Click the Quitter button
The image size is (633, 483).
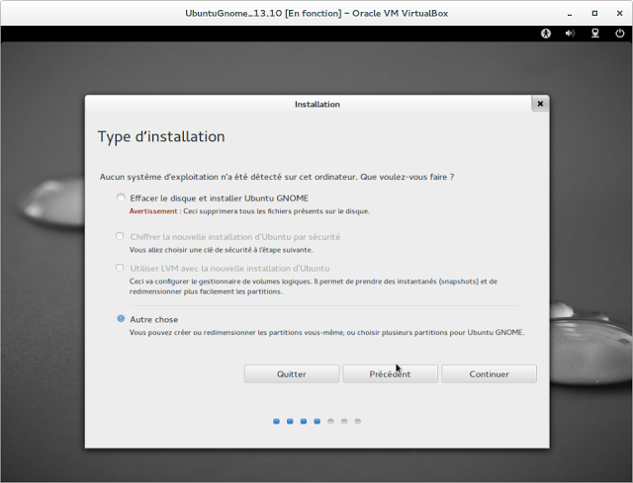click(x=292, y=374)
